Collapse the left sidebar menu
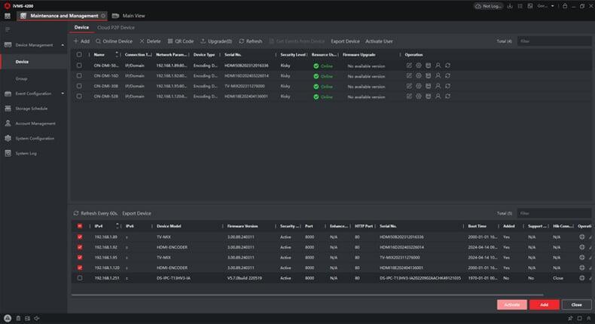The height and width of the screenshot is (324, 595). pos(8,29)
